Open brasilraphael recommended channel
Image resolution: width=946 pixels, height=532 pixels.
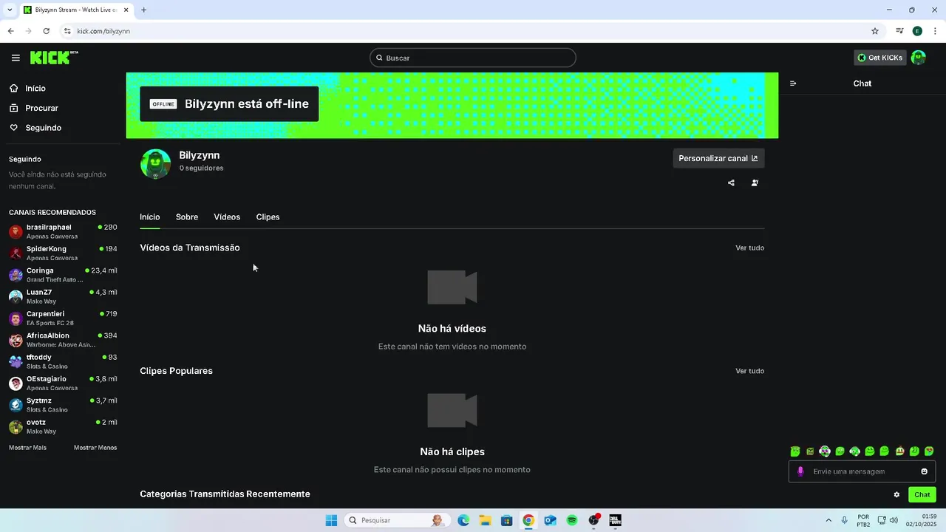(x=63, y=231)
